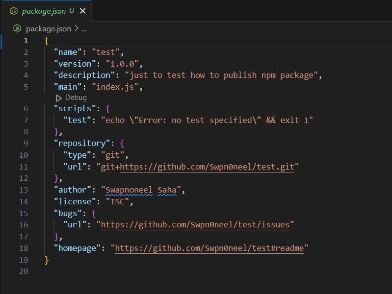The height and width of the screenshot is (294, 392).
Task: Click the "1.0.0" version value
Action: click(x=122, y=64)
